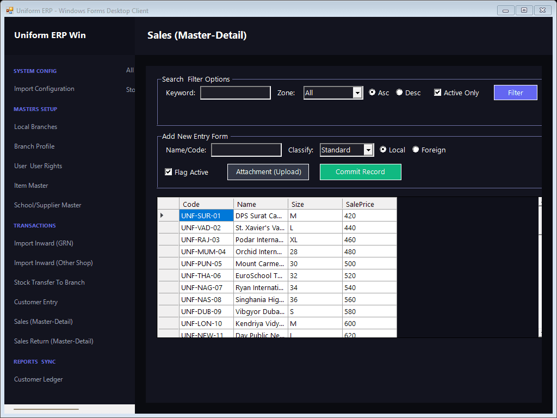557x418 pixels.
Task: Click the Mount Carme... name cell
Action: click(x=261, y=264)
